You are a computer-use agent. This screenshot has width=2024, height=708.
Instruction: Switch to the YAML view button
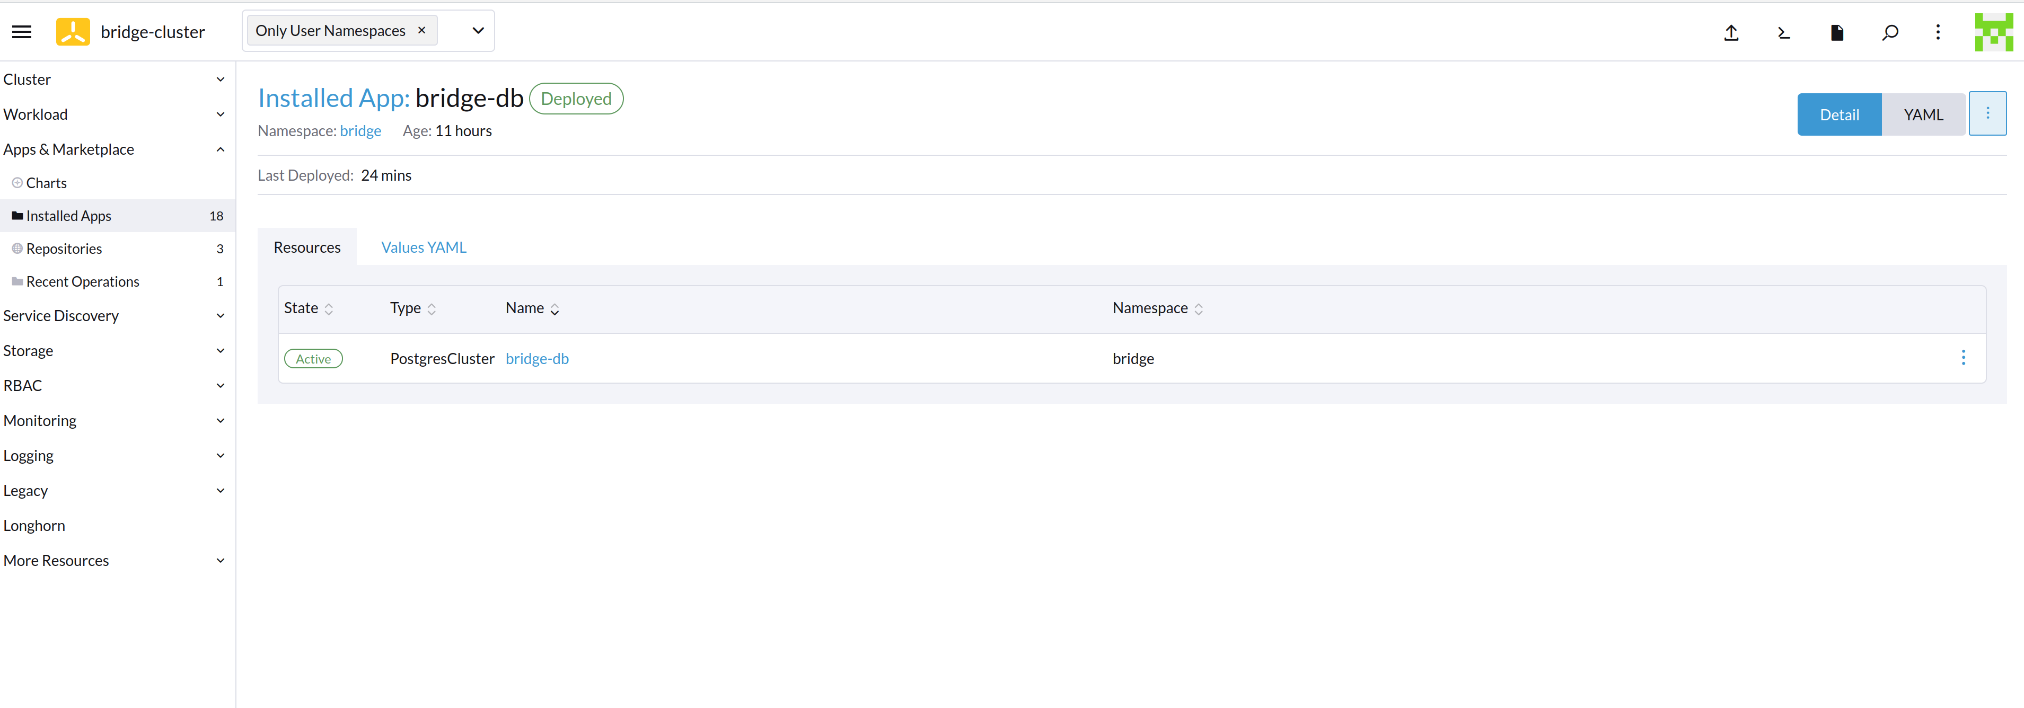tap(1923, 114)
